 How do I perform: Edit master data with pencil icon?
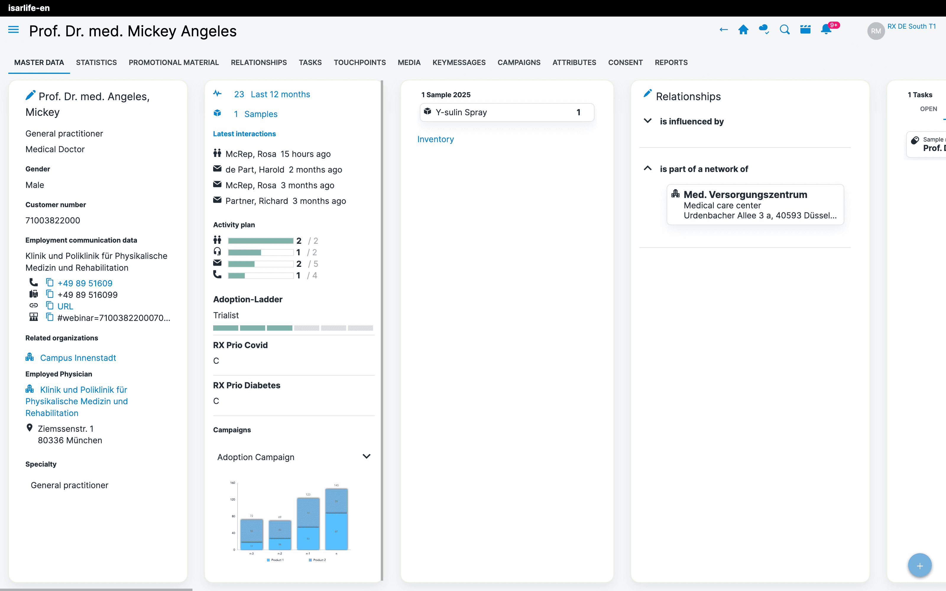(x=30, y=95)
